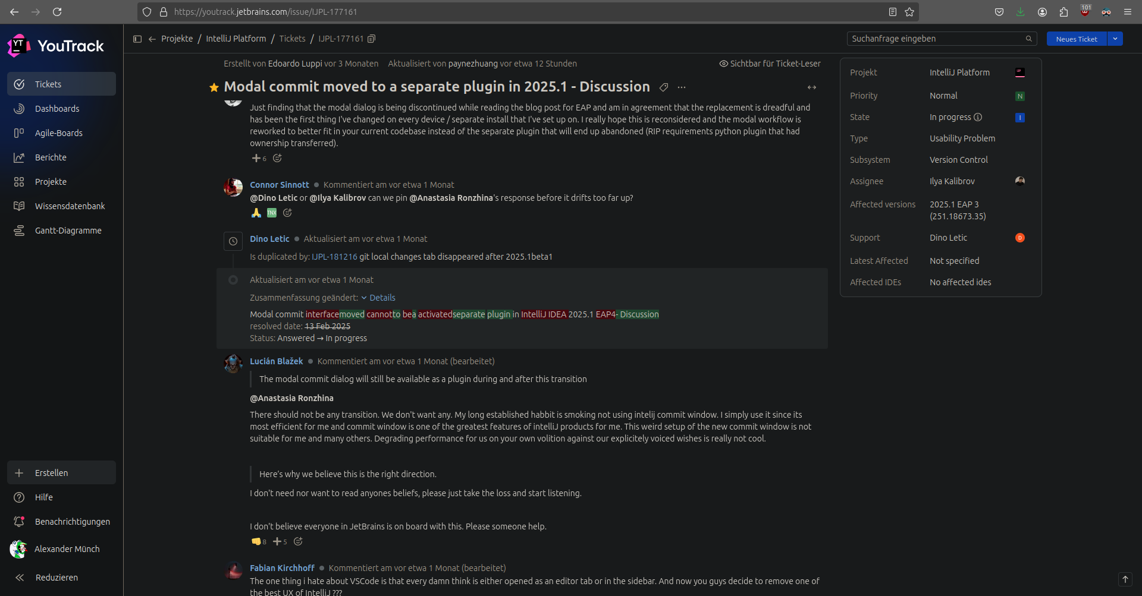1142x596 pixels.
Task: Change the Projekt field IntelliJ Platform
Action: pos(960,72)
